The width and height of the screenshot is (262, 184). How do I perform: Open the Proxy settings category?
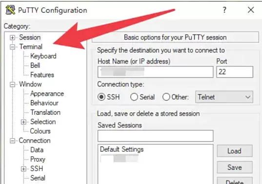(38, 159)
